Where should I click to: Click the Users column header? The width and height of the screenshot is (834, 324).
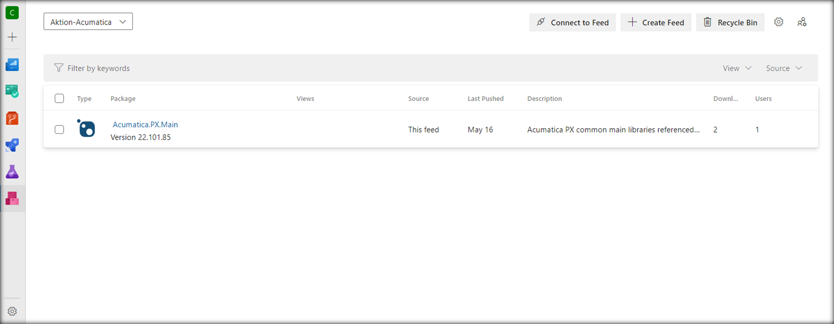pyautogui.click(x=763, y=99)
